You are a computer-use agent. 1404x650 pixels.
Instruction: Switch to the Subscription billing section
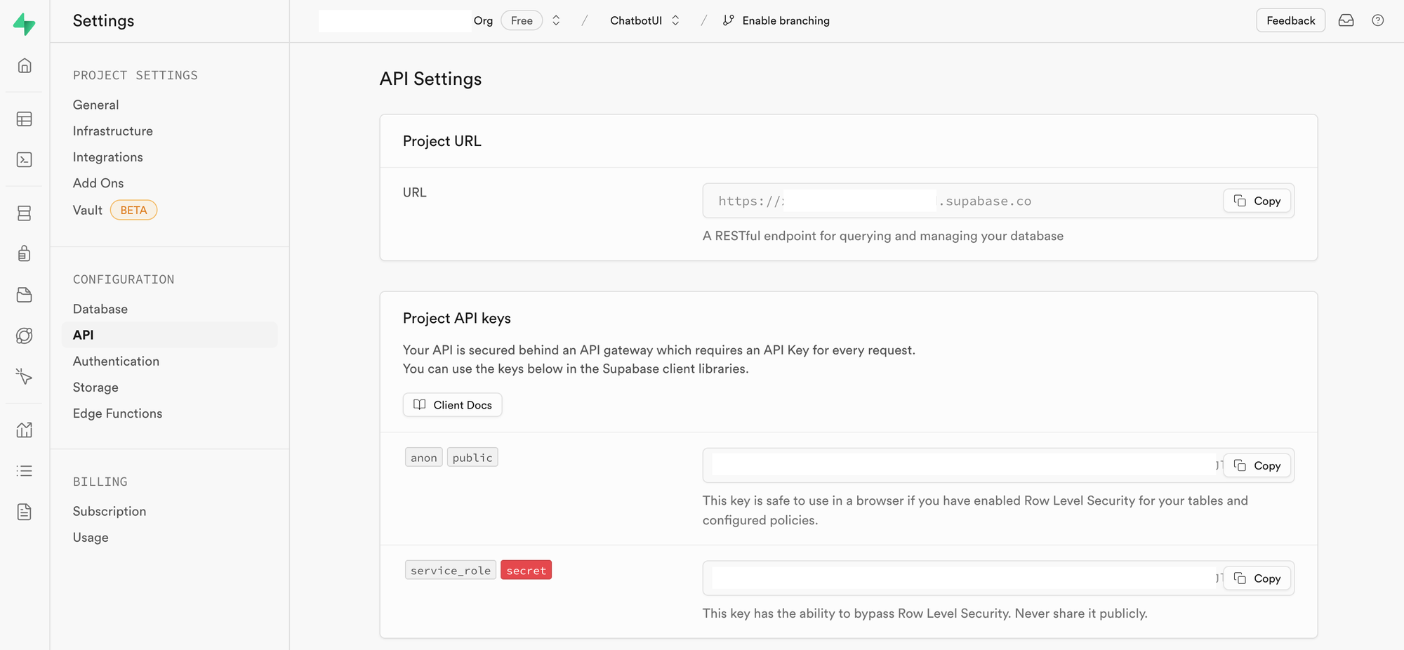pyautogui.click(x=110, y=511)
